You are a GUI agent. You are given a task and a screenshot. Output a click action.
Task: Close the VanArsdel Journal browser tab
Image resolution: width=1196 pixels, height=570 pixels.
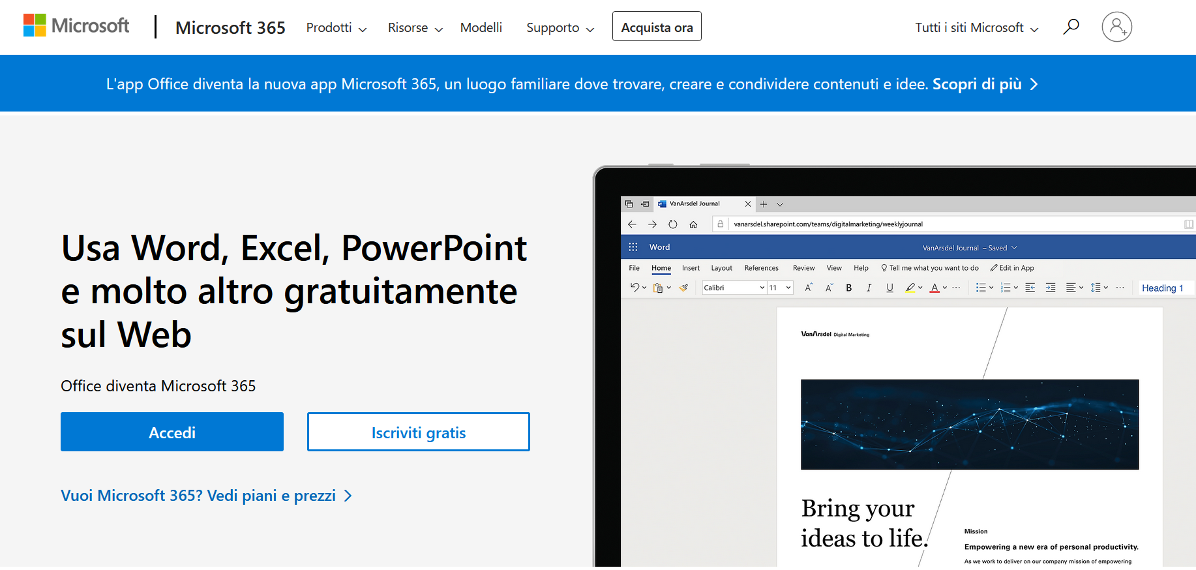(748, 204)
